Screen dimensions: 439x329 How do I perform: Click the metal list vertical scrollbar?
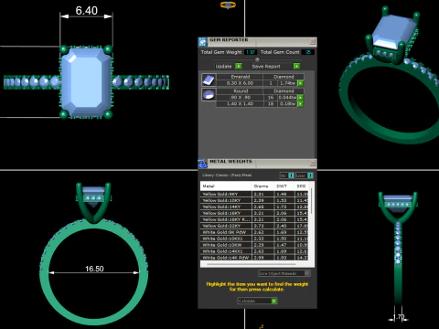(x=311, y=201)
